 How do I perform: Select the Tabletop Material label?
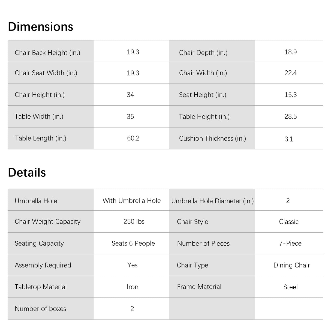(x=41, y=287)
